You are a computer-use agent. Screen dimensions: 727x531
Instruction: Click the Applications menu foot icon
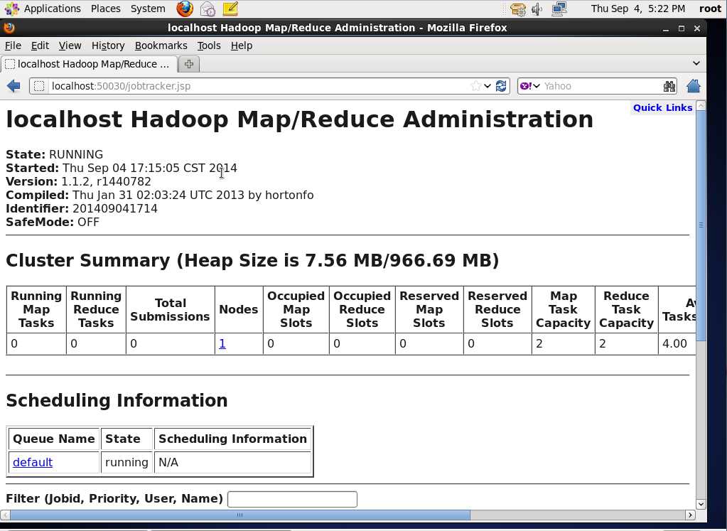(x=11, y=9)
